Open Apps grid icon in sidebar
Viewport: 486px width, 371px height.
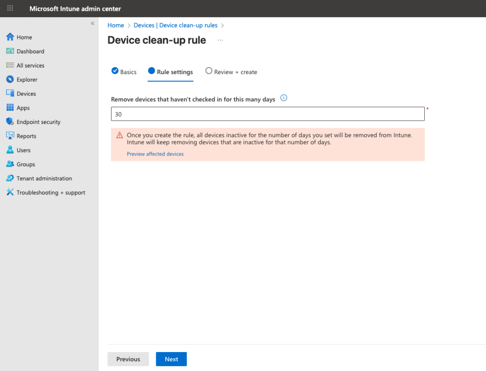[x=10, y=108]
